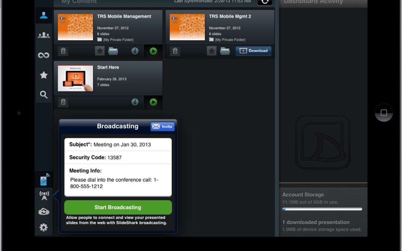The height and width of the screenshot is (251, 402).
Task: Select the blue remote device icon in sidebar
Action: click(x=44, y=179)
